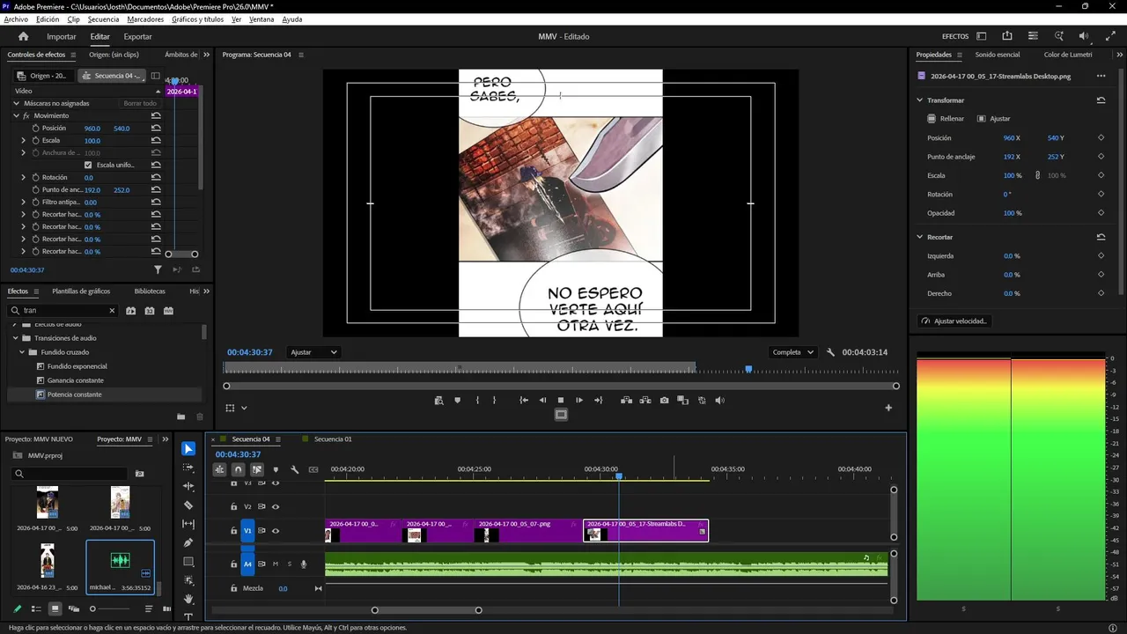Screen dimensions: 1127x634
Task: Stop playback in Program monitor
Action: point(561,401)
